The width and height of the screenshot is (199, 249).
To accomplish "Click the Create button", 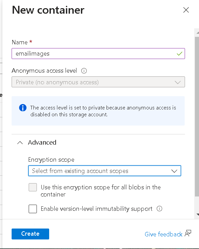I will click(x=30, y=234).
